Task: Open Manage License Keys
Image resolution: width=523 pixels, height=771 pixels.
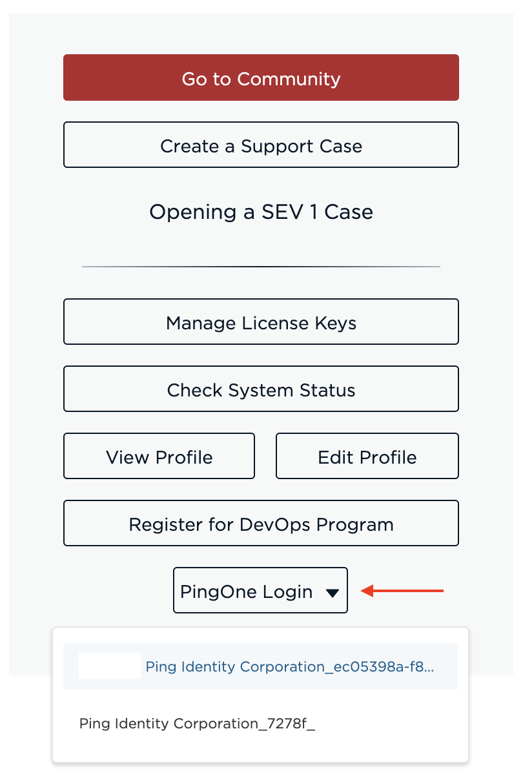Action: coord(261,322)
